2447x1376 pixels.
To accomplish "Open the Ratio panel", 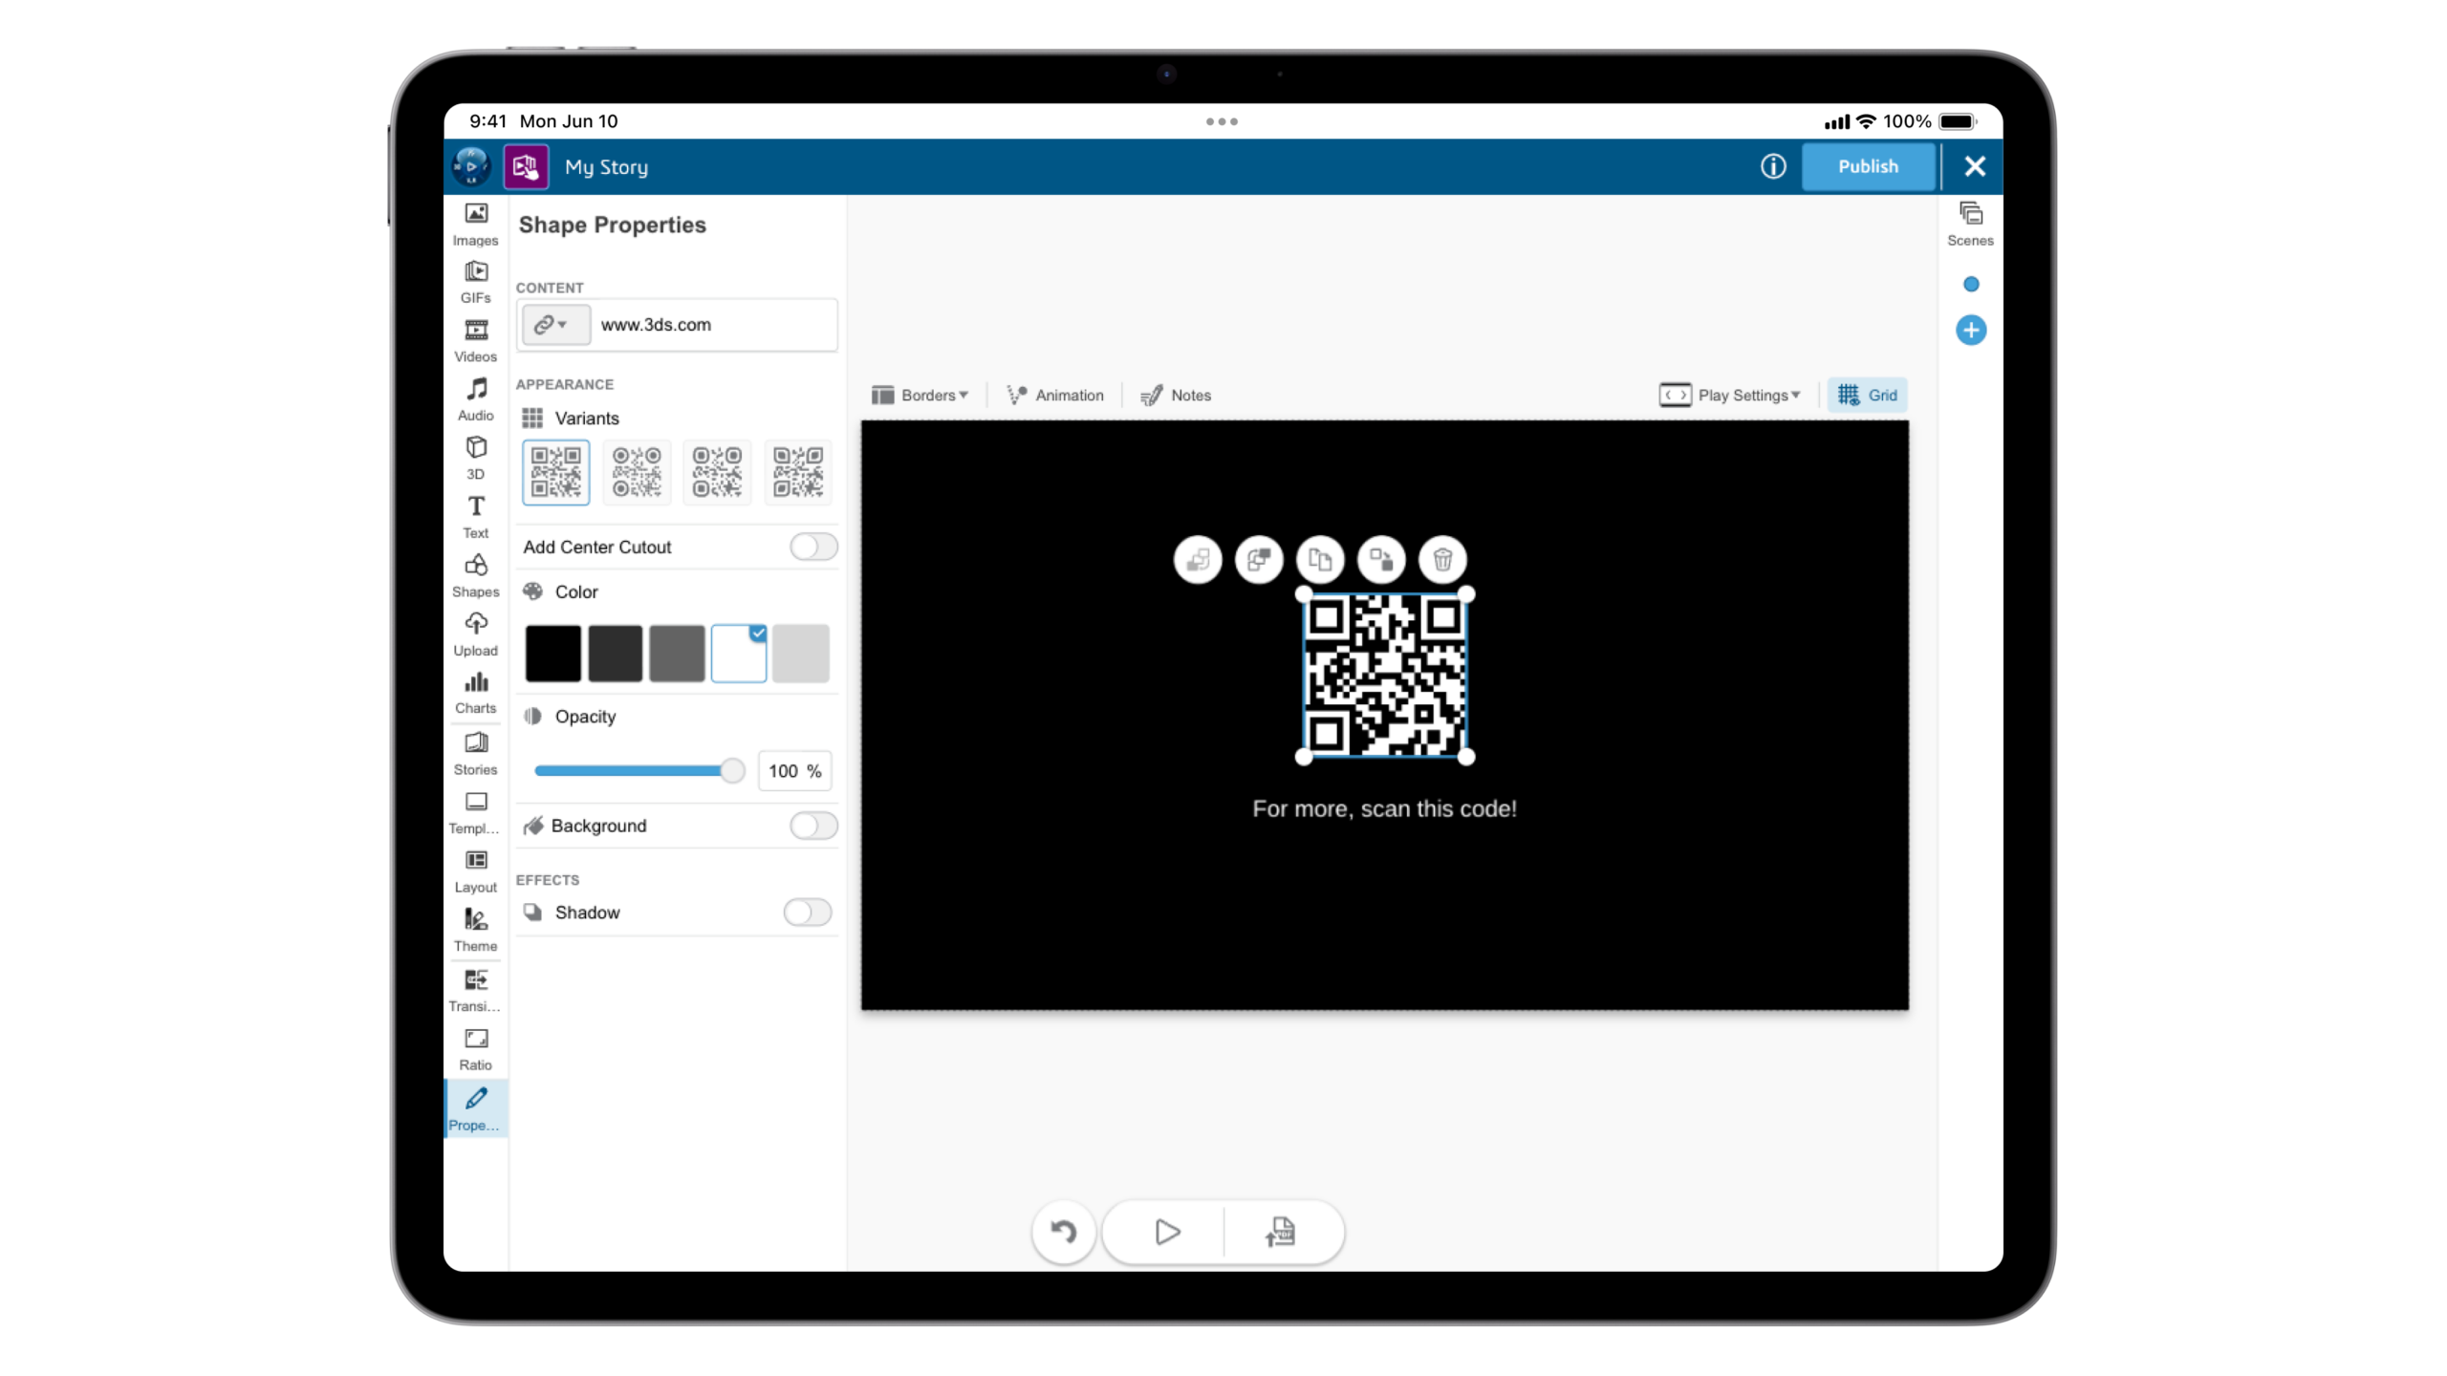I will coord(475,1049).
